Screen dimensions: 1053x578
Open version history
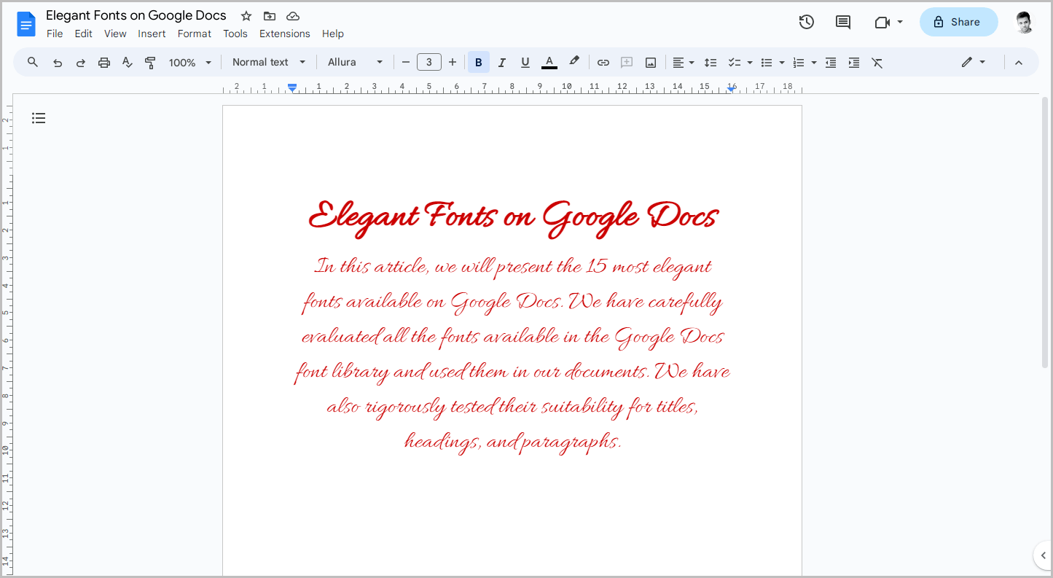(807, 22)
